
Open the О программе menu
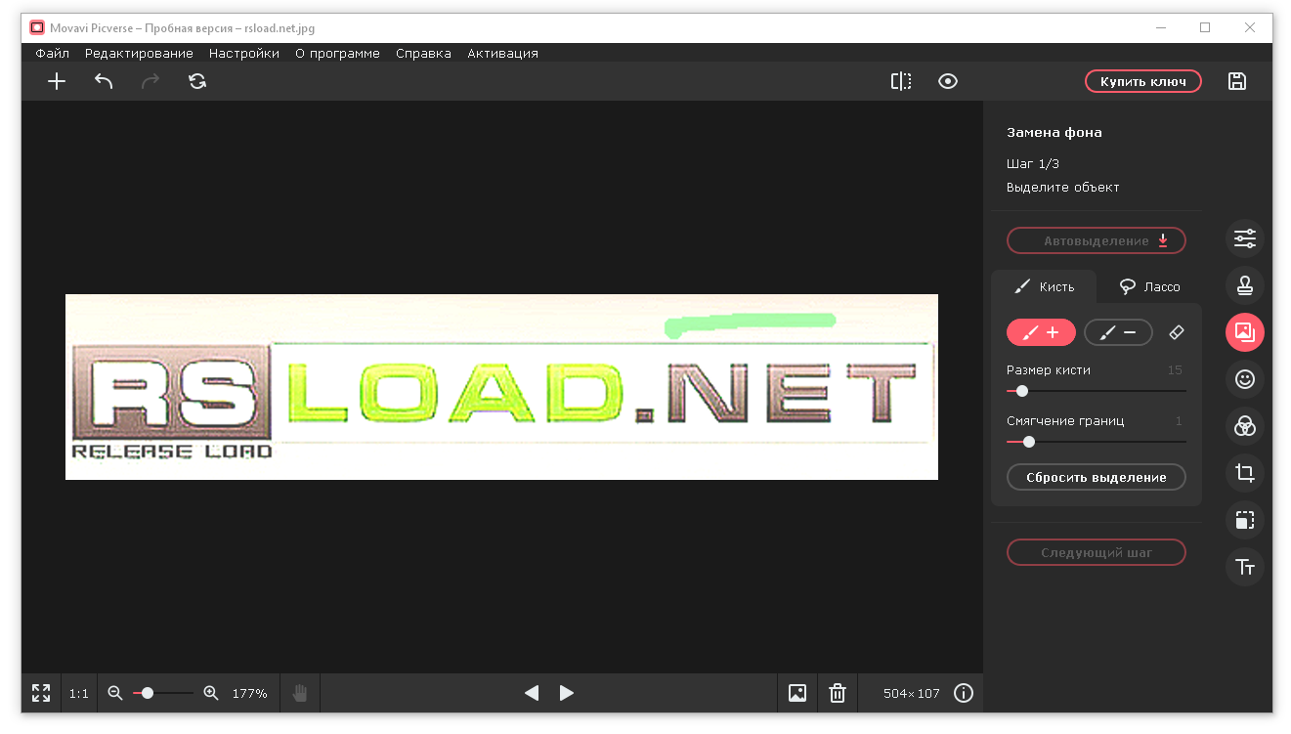tap(338, 54)
